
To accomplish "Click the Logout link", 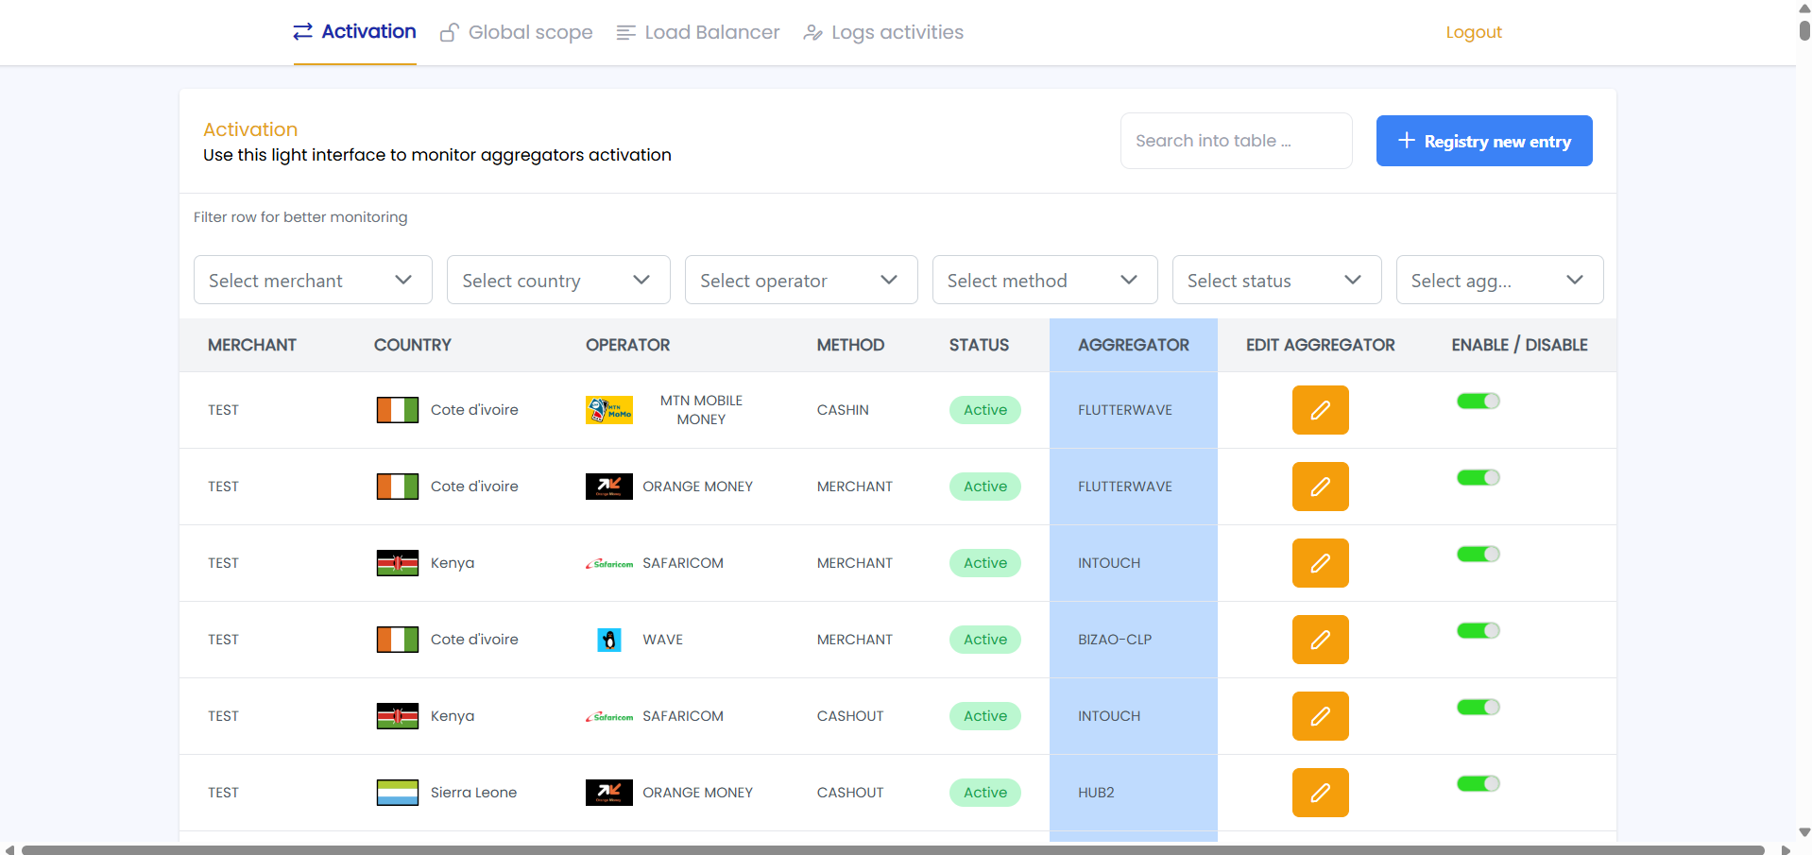I will point(1473,32).
